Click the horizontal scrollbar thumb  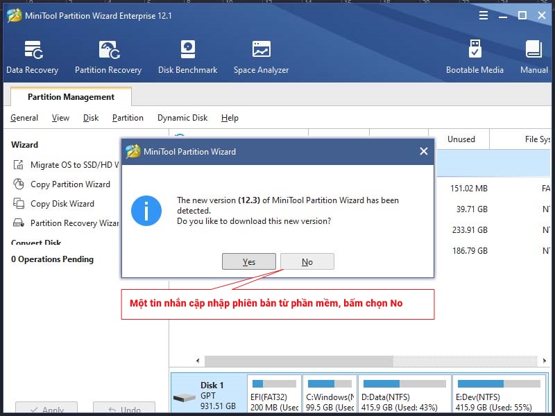tap(299, 361)
